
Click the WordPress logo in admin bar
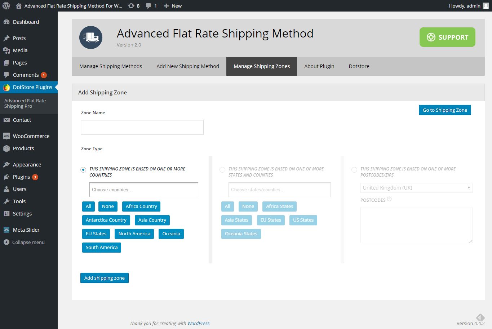pos(5,5)
